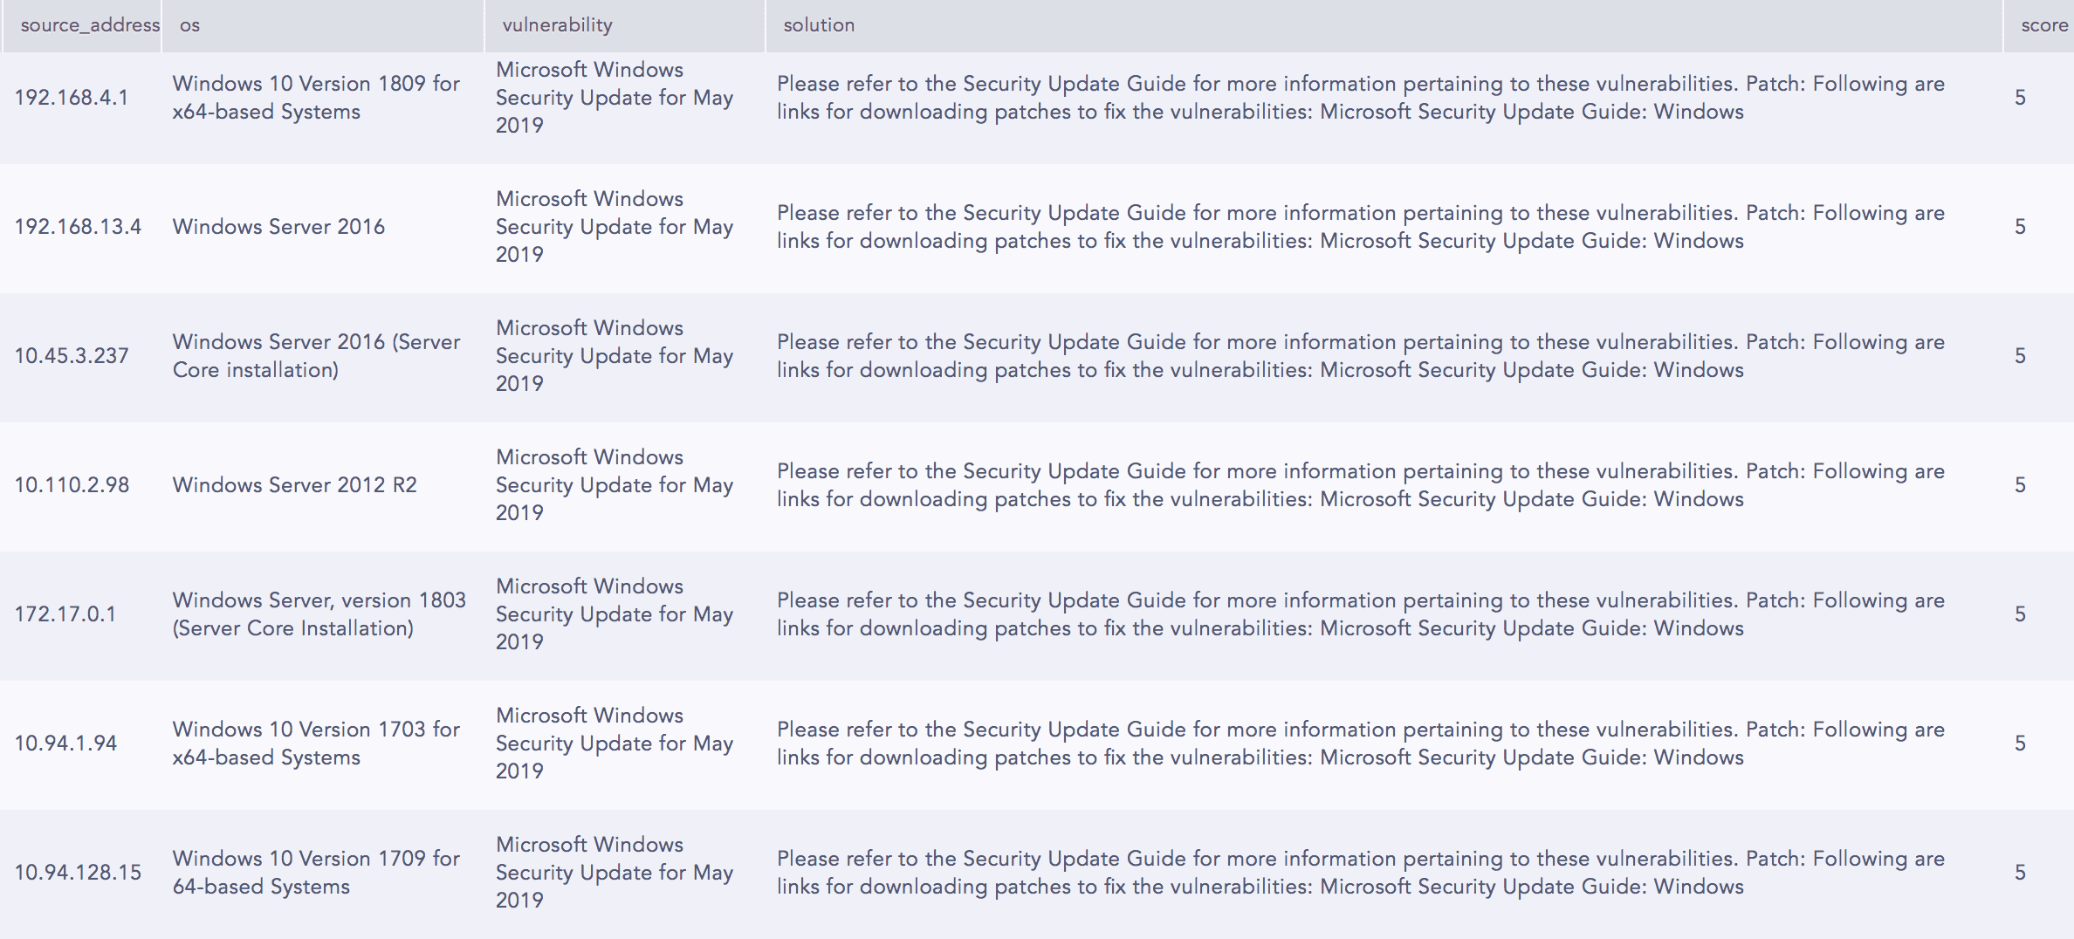Select the solution text in 10.94.128.15 row

coord(1361,872)
